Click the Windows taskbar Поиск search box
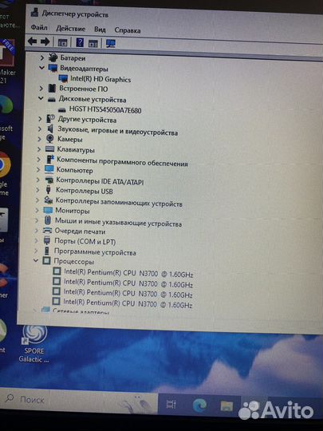Image resolution: width=323 pixels, height=431 pixels. 79,400
